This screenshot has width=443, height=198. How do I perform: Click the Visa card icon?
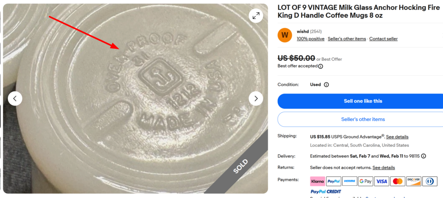point(382,181)
